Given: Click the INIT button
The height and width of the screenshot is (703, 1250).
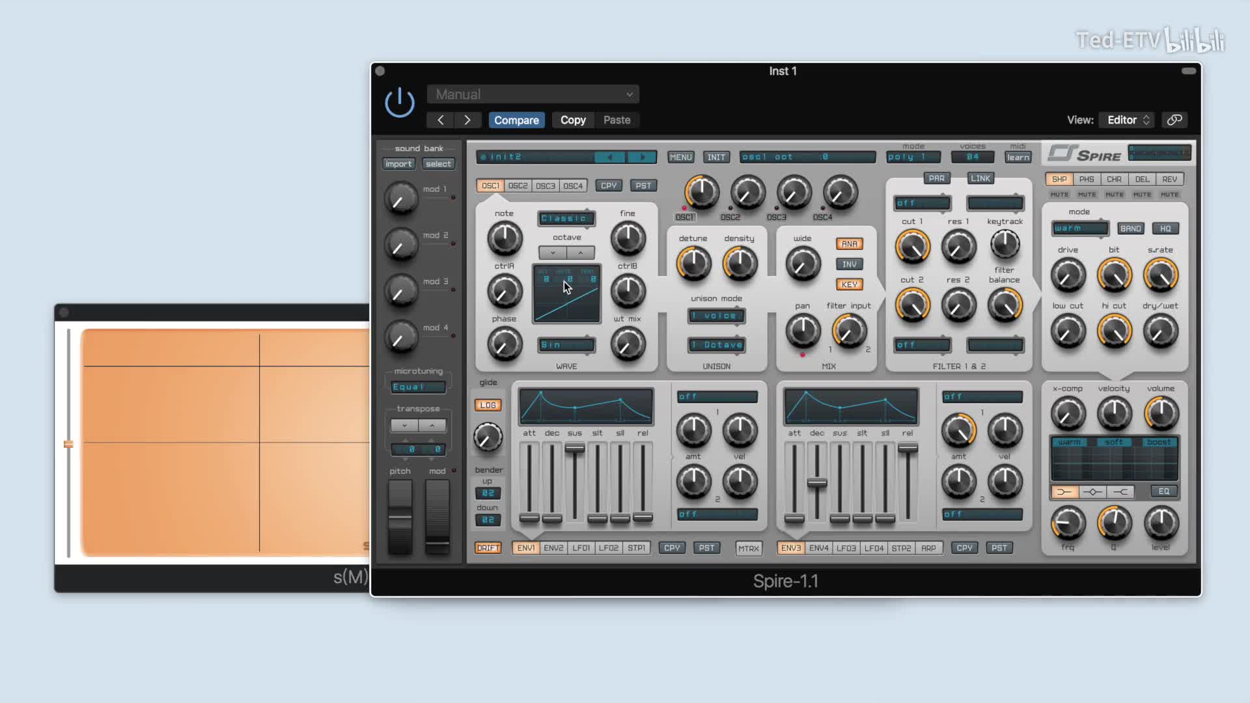Looking at the screenshot, I should click(716, 157).
